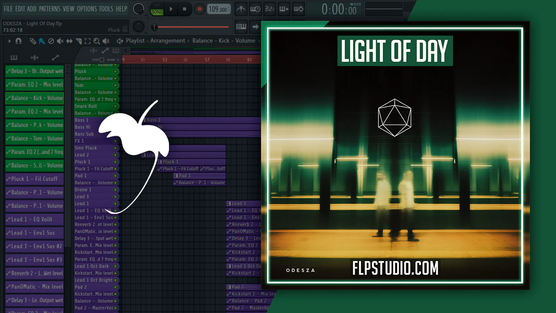Open the HELP menu

coord(122,9)
